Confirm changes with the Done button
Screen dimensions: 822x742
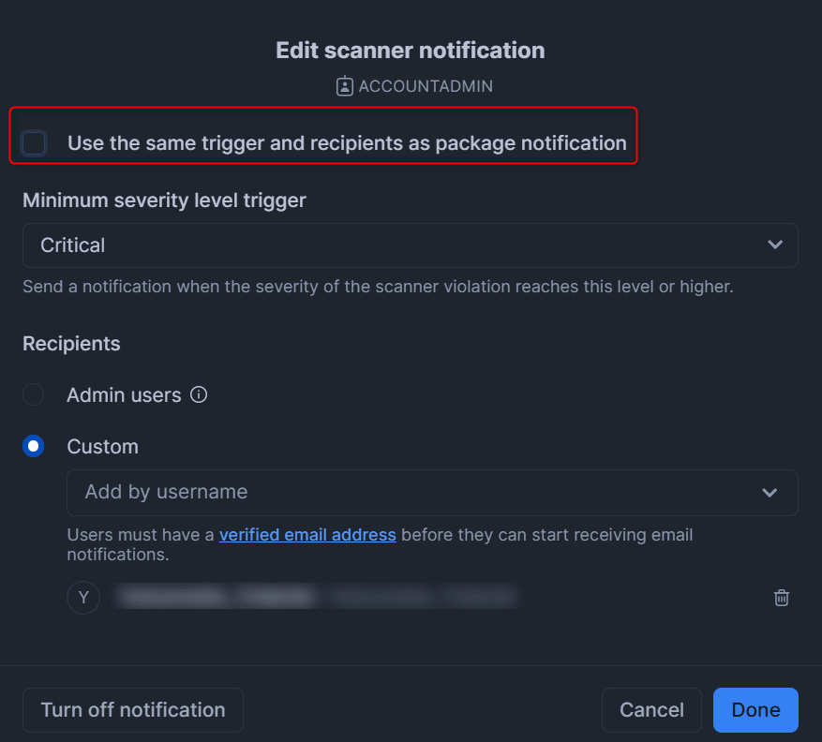pyautogui.click(x=755, y=710)
